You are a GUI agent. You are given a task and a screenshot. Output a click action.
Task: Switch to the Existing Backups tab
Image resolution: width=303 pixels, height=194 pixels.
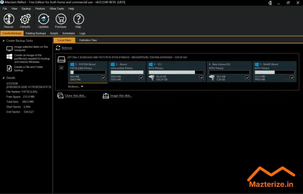tap(36, 33)
